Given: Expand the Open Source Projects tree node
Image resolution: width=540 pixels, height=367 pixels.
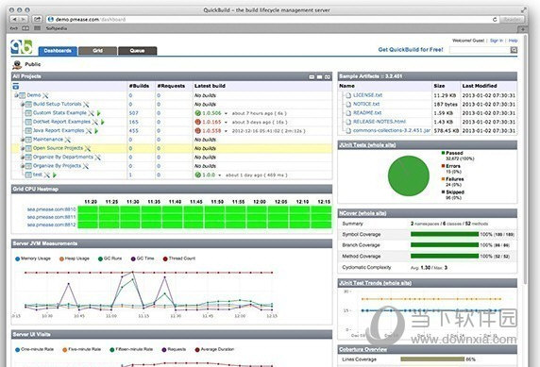Looking at the screenshot, I should coord(23,148).
